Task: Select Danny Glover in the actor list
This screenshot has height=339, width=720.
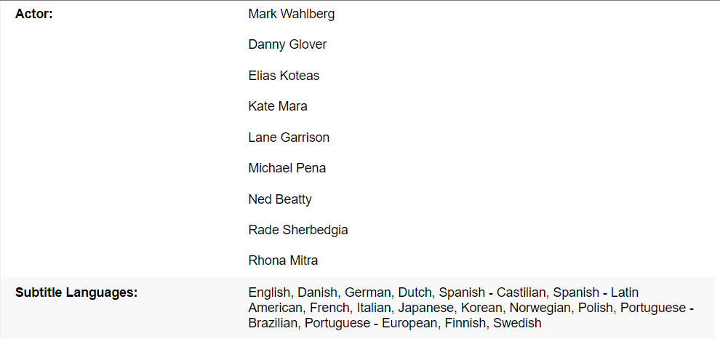Action: pos(287,44)
